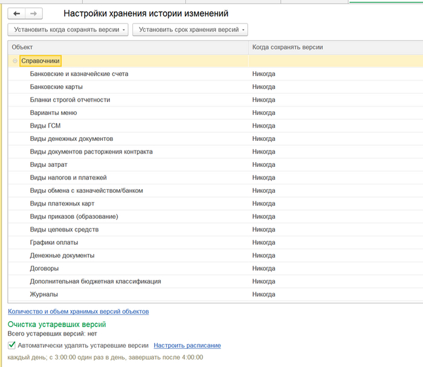The image size is (423, 367).
Task: Open 'Установить когда сохранять версии' dropdown
Action: click(x=68, y=30)
